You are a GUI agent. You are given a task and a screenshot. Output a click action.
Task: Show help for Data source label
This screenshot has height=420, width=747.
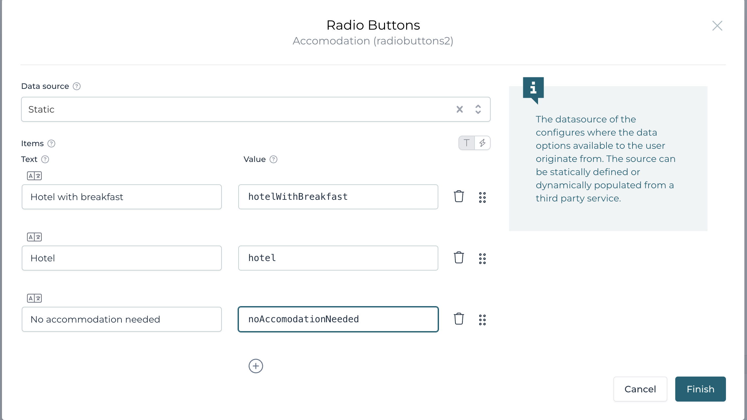point(77,86)
